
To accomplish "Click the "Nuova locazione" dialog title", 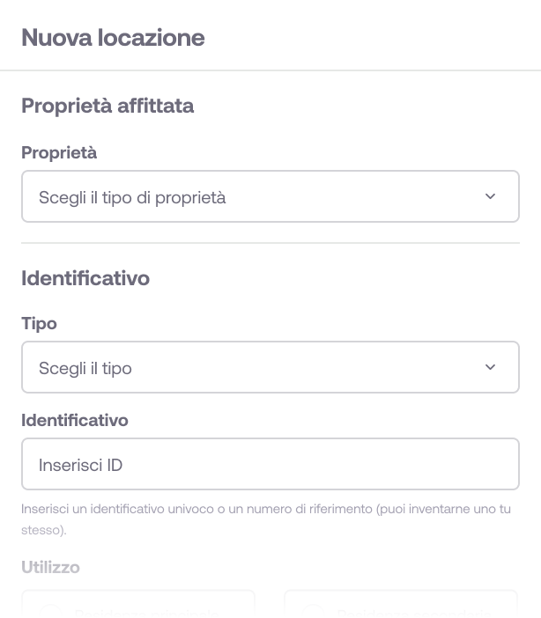I will [113, 38].
